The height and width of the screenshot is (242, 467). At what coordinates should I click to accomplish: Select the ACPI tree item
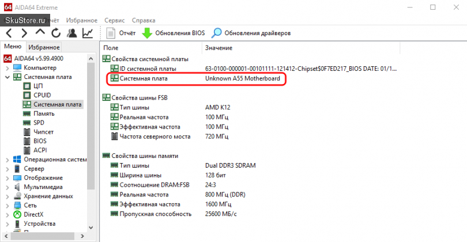tap(35, 150)
